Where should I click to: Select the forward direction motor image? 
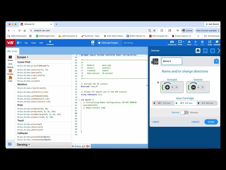172,87
